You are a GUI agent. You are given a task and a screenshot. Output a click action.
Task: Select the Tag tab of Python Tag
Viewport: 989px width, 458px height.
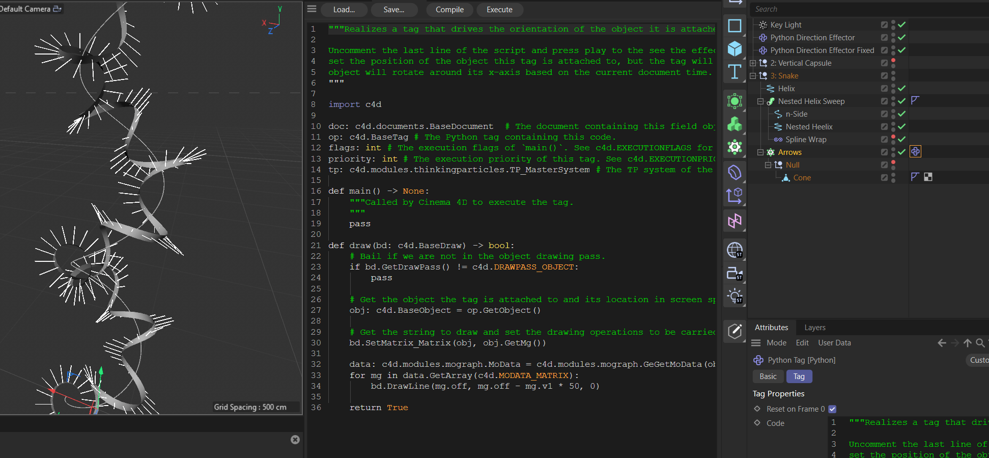pyautogui.click(x=799, y=376)
